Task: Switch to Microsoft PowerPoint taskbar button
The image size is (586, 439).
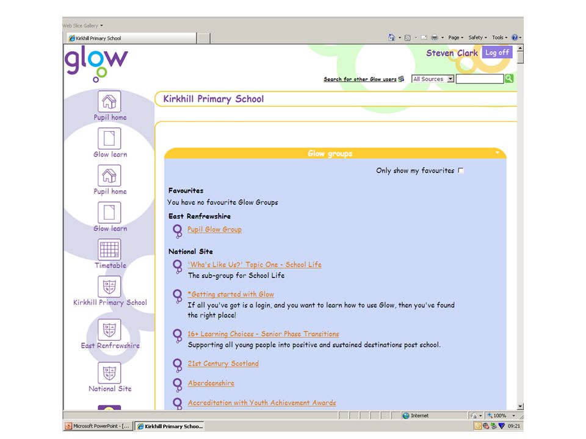Action: [x=98, y=426]
